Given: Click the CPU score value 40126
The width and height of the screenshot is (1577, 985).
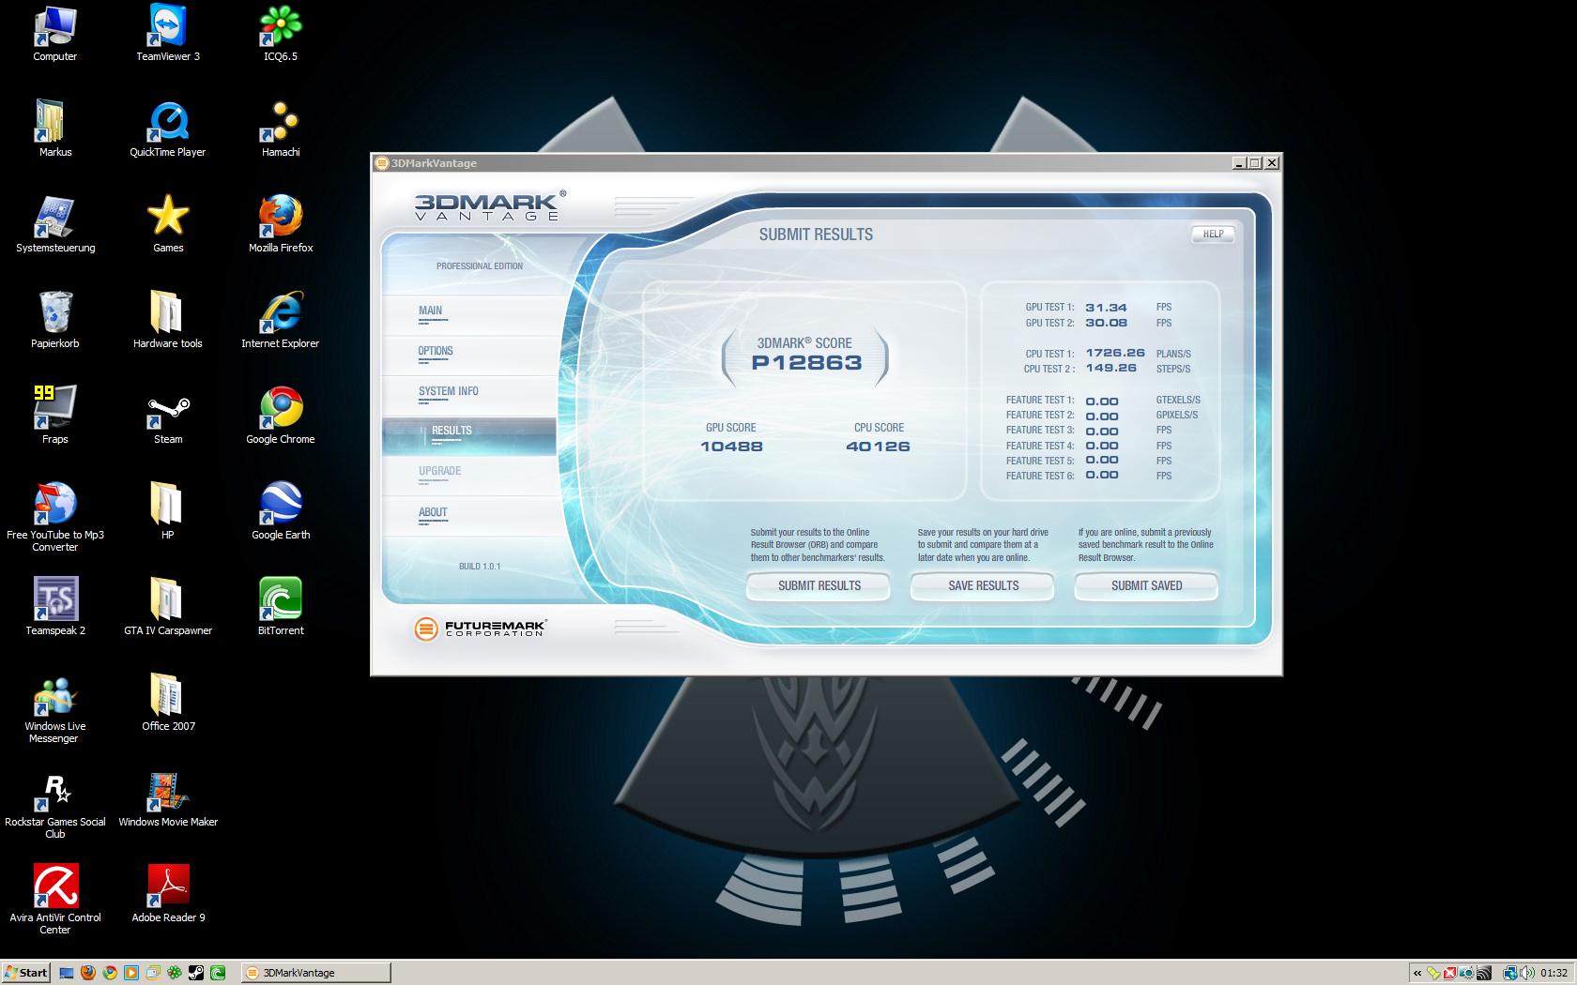Looking at the screenshot, I should coord(878,447).
